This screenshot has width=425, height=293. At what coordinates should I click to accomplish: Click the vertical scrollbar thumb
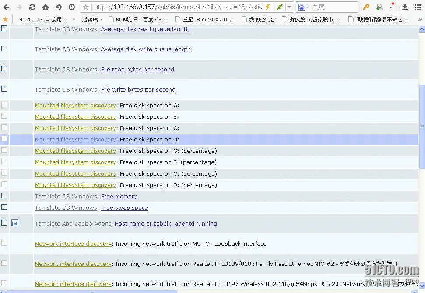[422, 127]
